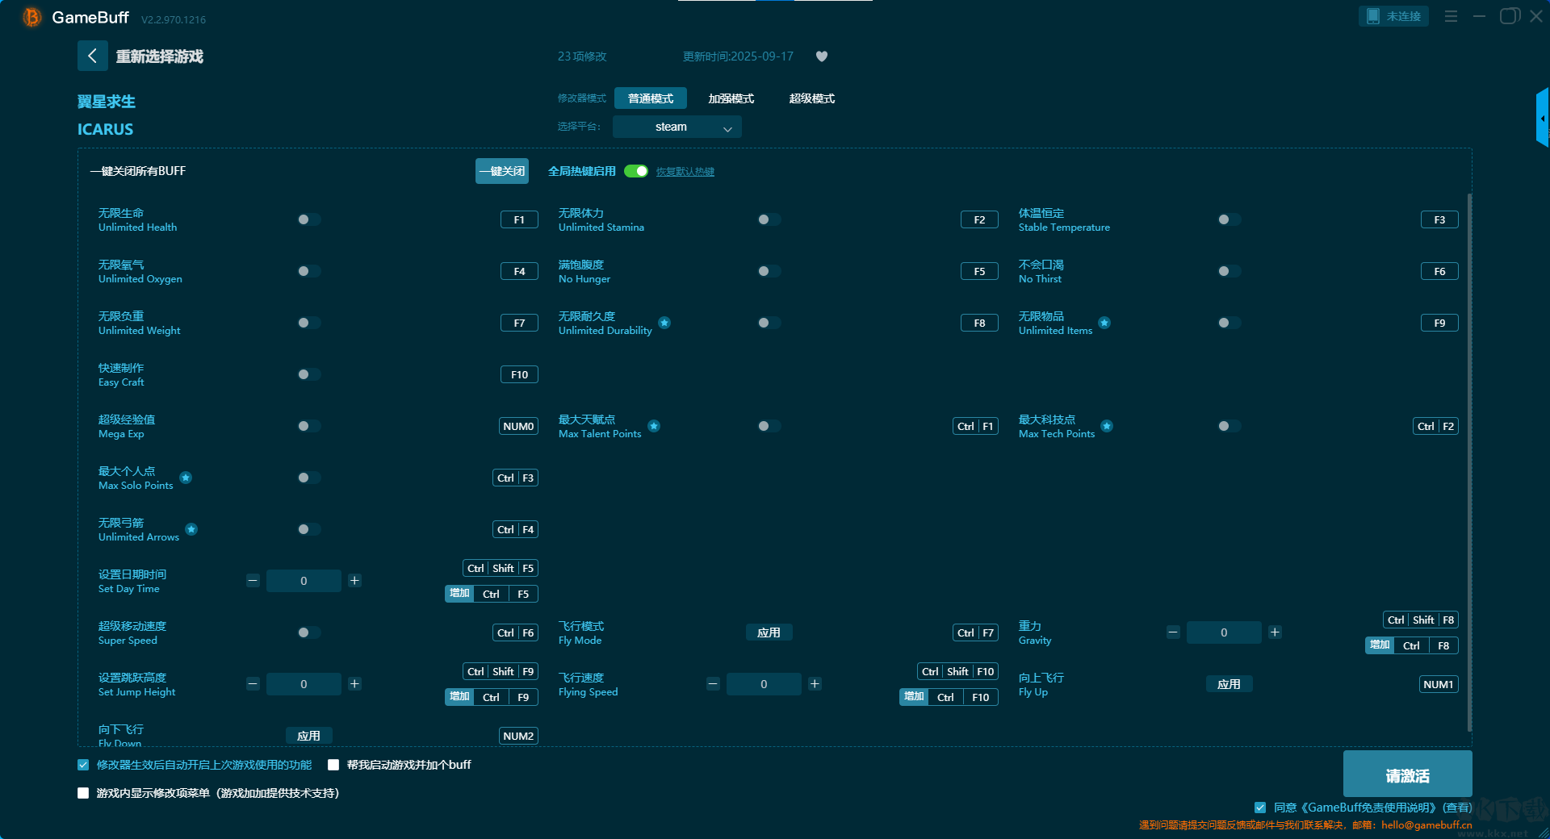Click F10 hotkey box for Easy Craft

pyautogui.click(x=519, y=374)
